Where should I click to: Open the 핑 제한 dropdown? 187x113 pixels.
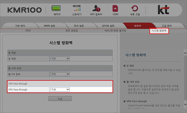click(60, 59)
